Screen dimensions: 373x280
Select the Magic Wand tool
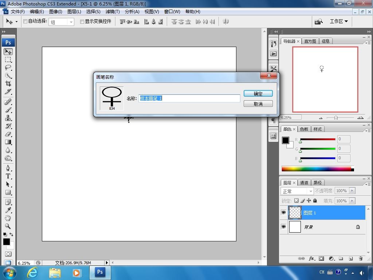8,76
